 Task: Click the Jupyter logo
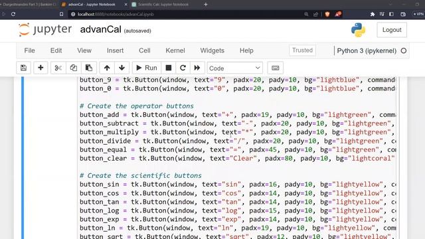45,29
